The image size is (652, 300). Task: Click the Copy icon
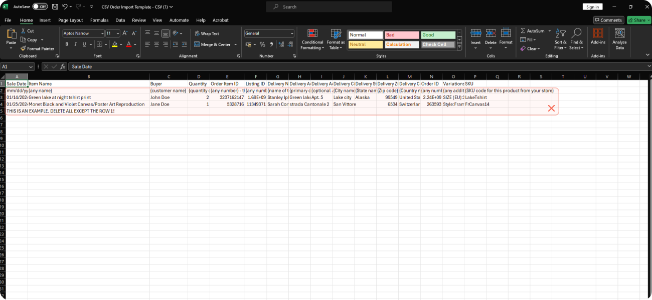click(x=23, y=39)
